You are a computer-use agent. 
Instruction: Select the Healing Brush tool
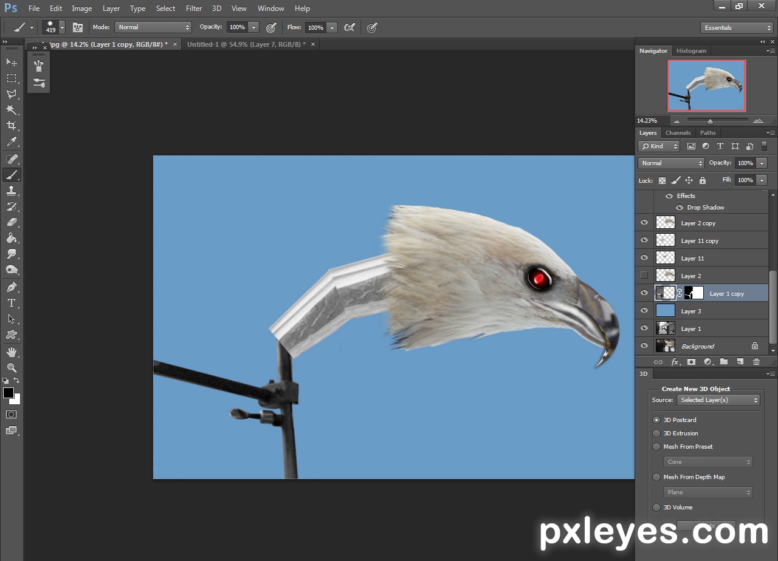point(12,158)
